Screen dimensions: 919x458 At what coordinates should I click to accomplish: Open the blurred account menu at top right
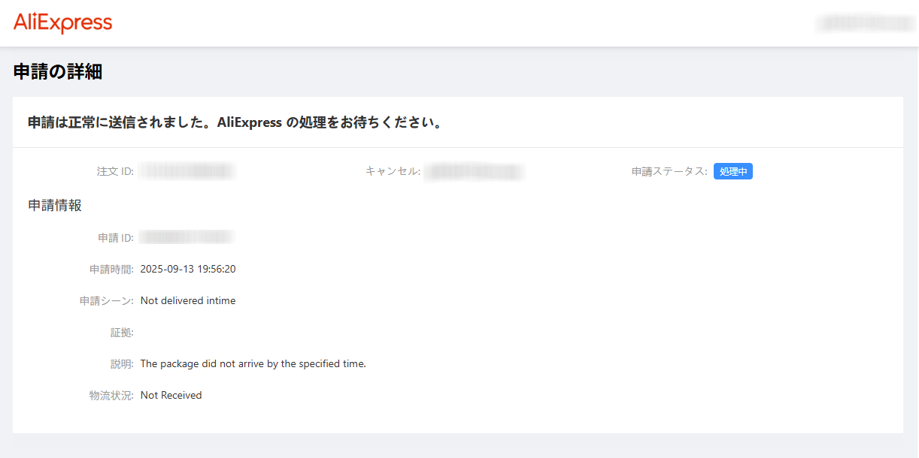[865, 23]
